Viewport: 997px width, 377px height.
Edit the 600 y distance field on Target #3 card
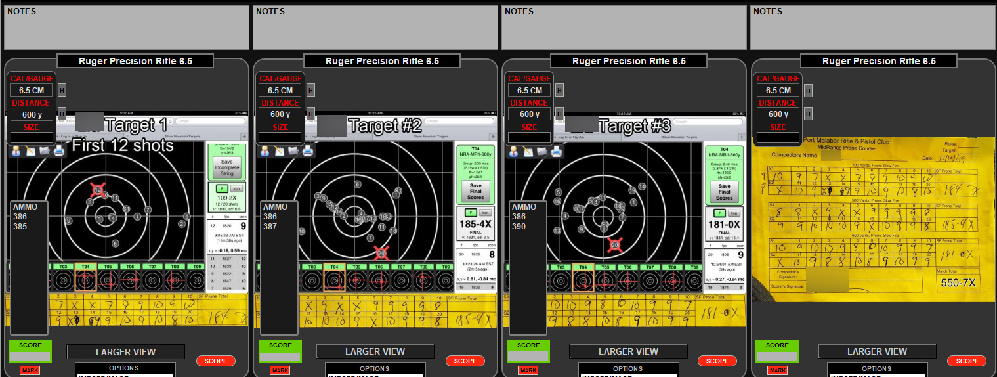(x=529, y=114)
